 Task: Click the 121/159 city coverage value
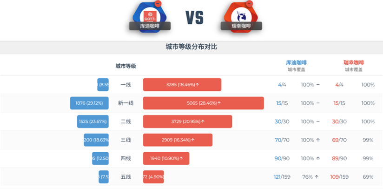(x=282, y=177)
